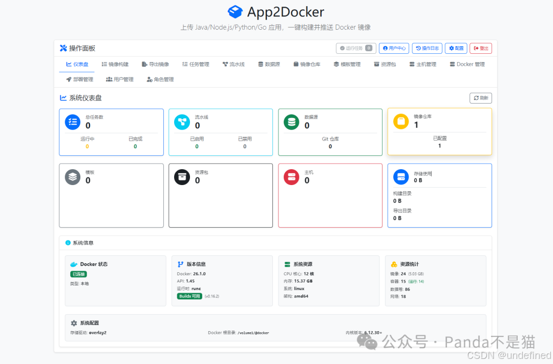Click the 已禁用 pipeline count label
The image size is (553, 364).
point(245,139)
